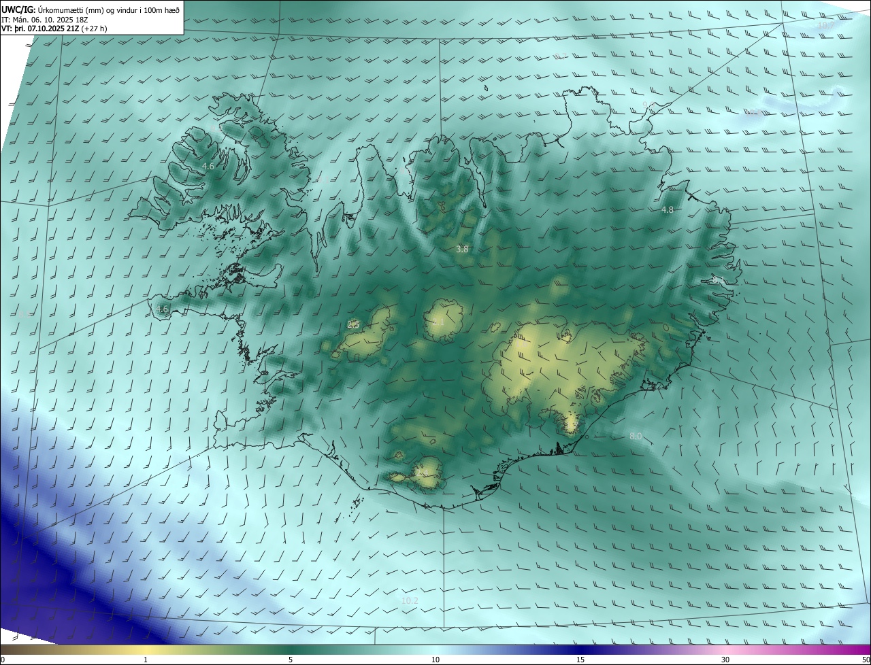The height and width of the screenshot is (665, 871).
Task: Select the IT: Mán. 06. 10. 2025 18Z line
Action: pyautogui.click(x=45, y=19)
